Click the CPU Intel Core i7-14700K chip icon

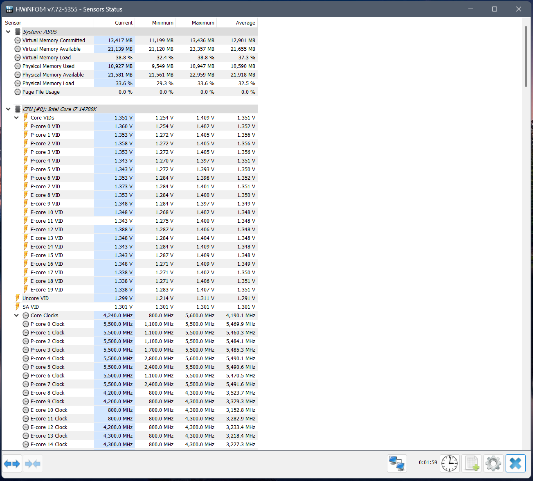tap(18, 109)
